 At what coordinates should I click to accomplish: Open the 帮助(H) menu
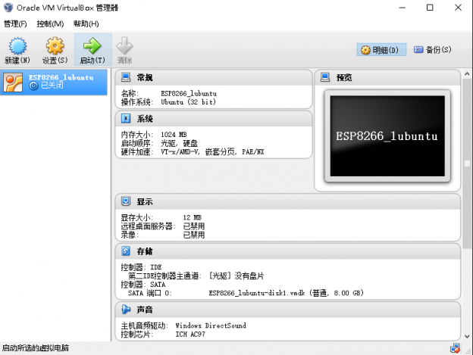(x=86, y=23)
